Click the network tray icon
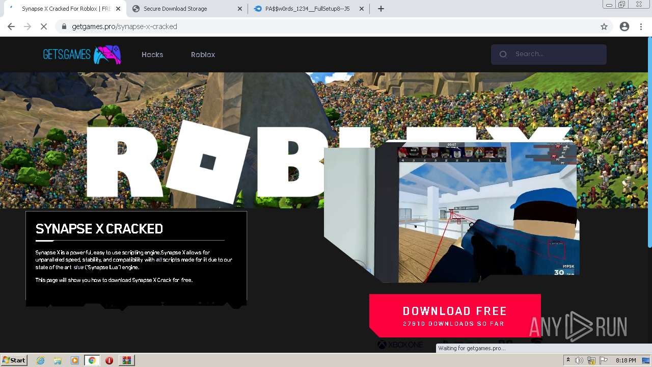The width and height of the screenshot is (652, 367). tap(591, 360)
